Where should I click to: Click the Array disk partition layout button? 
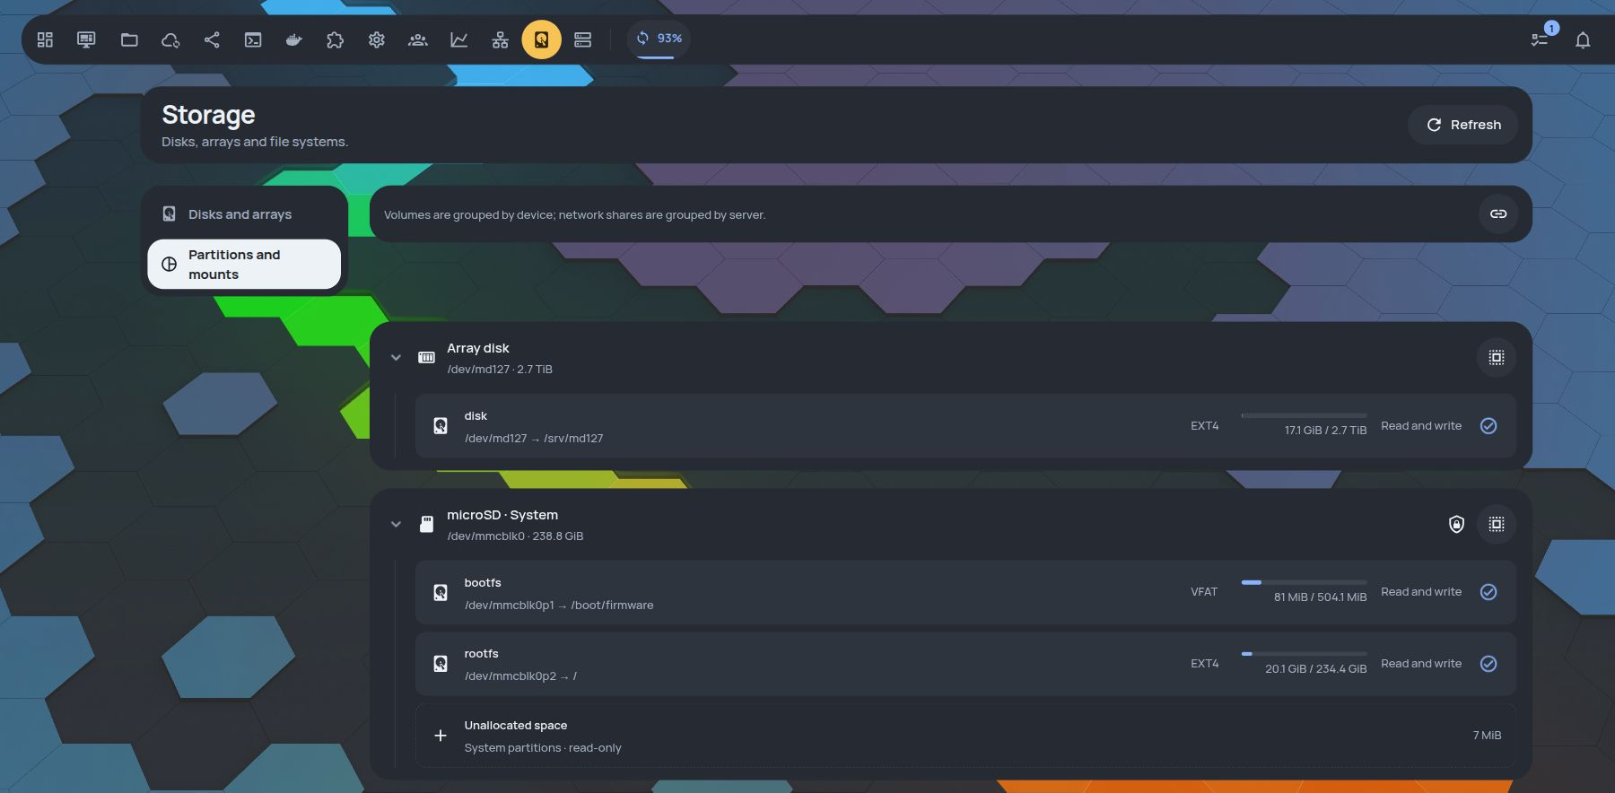[x=1497, y=357]
